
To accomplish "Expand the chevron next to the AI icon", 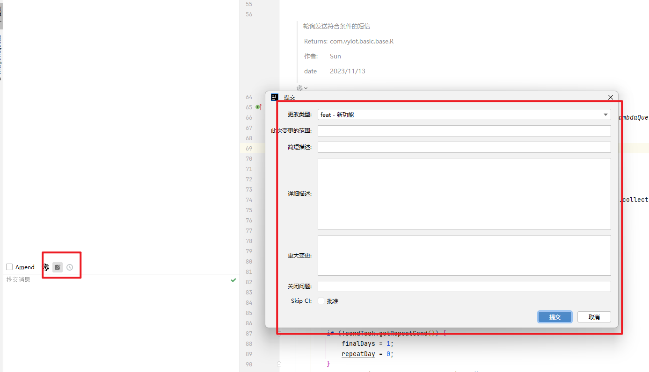I will 306,88.
